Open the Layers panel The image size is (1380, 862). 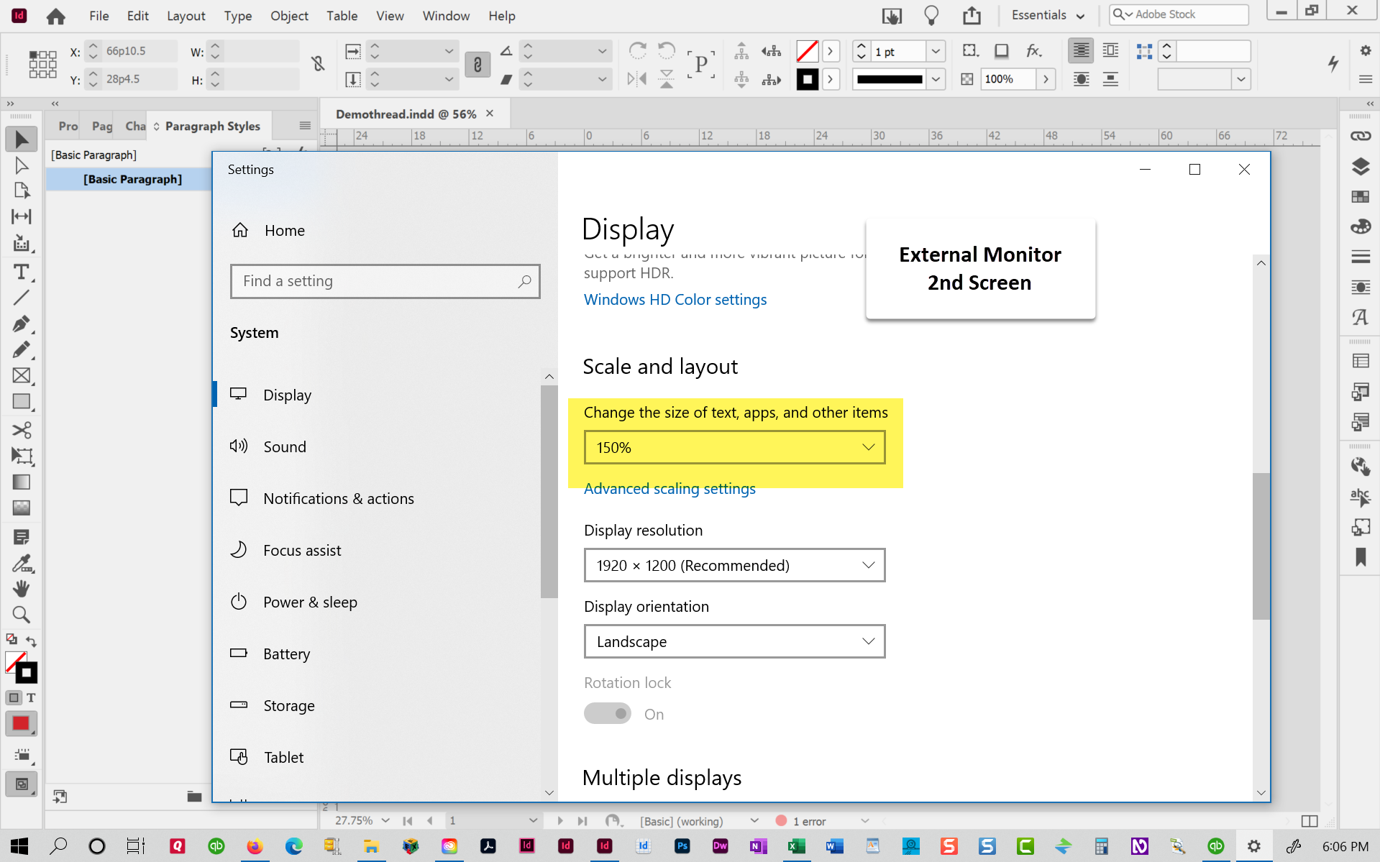[x=1360, y=167]
